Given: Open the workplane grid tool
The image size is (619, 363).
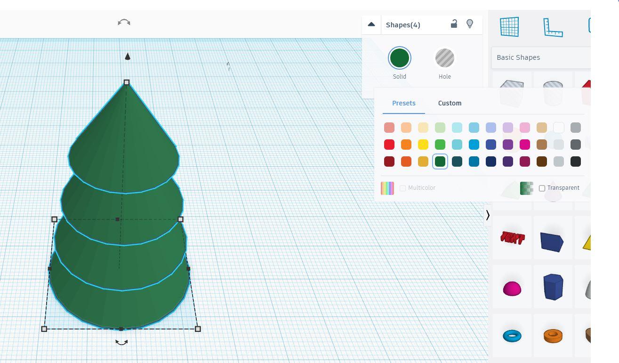Looking at the screenshot, I should point(509,26).
